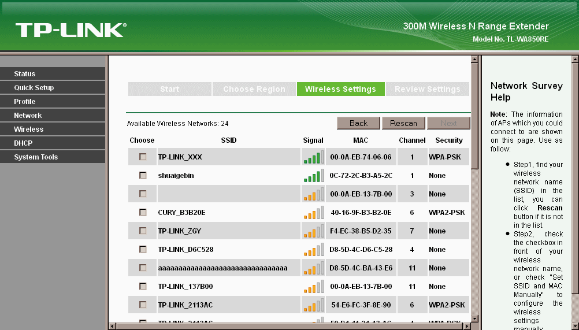Click MAC address 0C-72-2C-B3-A5-2C
This screenshot has height=330, width=579.
(x=361, y=175)
